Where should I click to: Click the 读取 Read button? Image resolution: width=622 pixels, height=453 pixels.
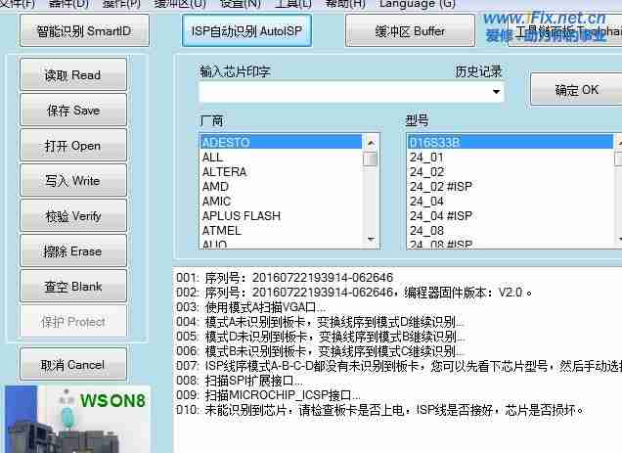coord(73,74)
